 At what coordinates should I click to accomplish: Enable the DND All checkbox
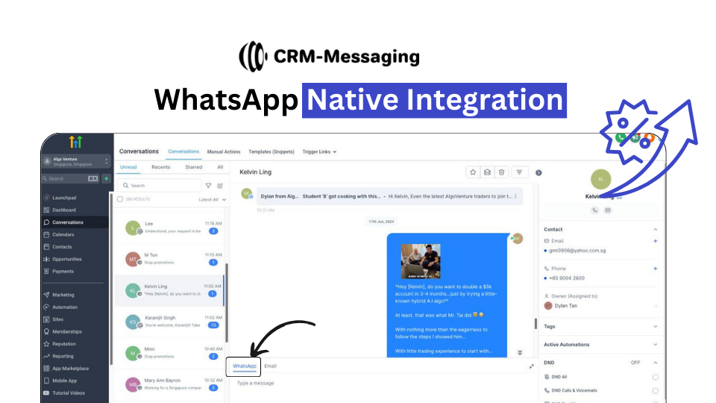[x=656, y=378]
